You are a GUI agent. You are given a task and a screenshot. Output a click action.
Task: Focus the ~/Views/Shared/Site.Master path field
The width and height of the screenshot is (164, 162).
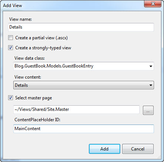click(x=76, y=109)
